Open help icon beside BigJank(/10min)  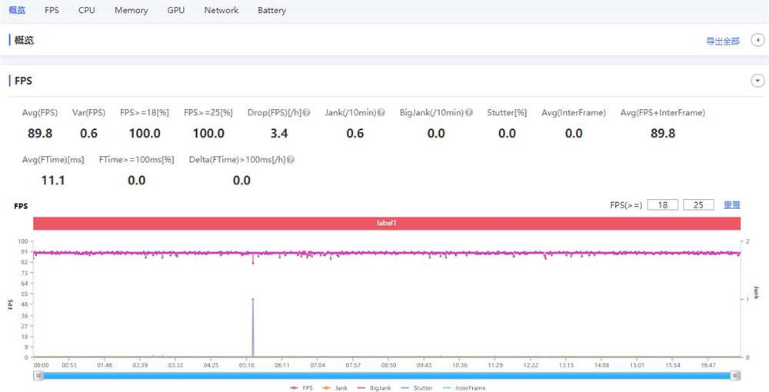click(x=469, y=113)
